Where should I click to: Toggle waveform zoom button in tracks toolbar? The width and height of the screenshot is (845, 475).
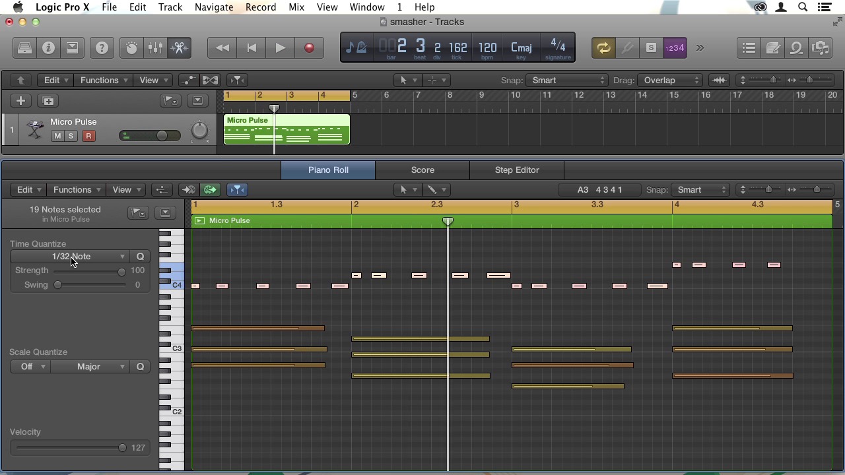pyautogui.click(x=719, y=80)
